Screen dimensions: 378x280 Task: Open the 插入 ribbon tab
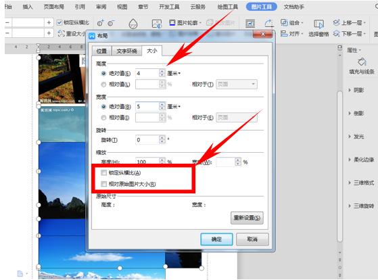click(x=28, y=7)
